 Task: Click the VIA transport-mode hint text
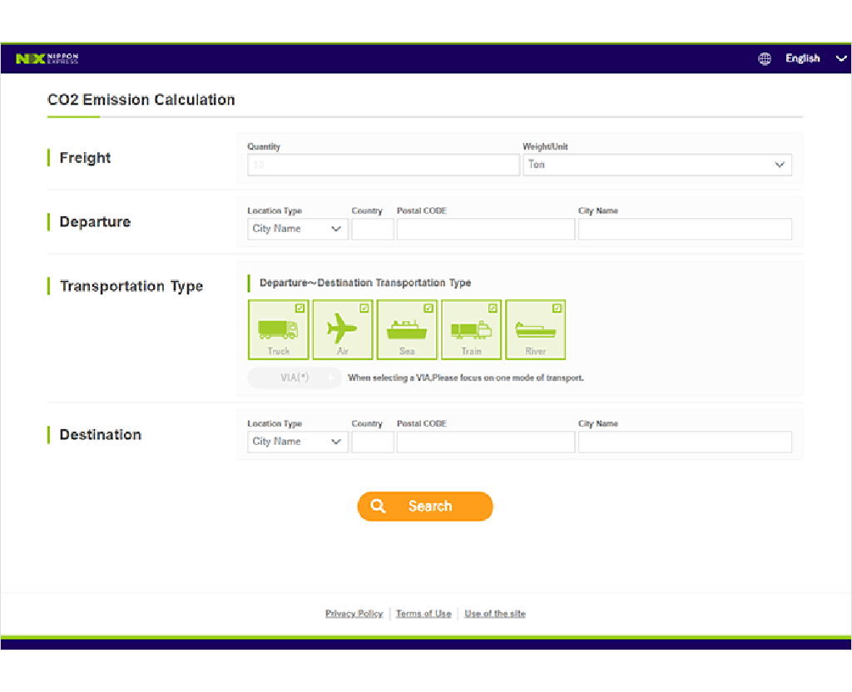466,378
